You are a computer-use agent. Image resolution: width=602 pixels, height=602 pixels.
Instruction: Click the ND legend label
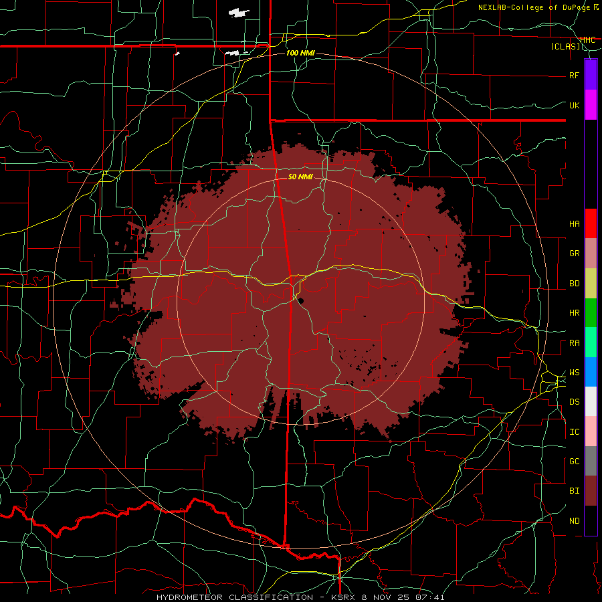pos(574,521)
